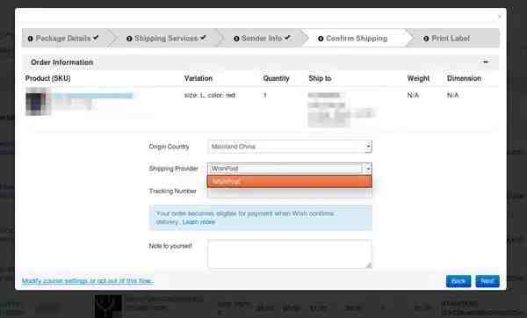This screenshot has width=527, height=318.
Task: Close the shipping dialog with X
Action: click(500, 16)
